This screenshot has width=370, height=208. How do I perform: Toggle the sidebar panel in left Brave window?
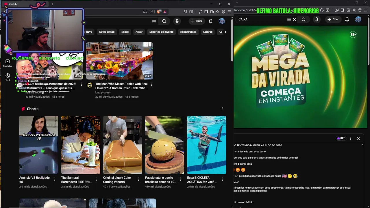pos(206,12)
